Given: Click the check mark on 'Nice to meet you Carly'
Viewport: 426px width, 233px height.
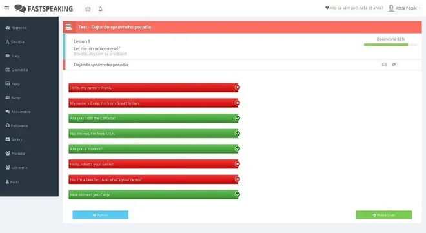Looking at the screenshot, I should [x=238, y=194].
